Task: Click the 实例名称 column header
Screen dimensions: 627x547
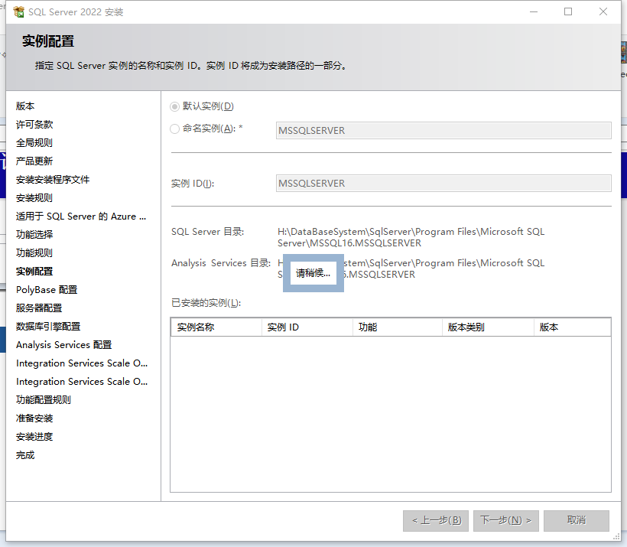Action: 216,327
